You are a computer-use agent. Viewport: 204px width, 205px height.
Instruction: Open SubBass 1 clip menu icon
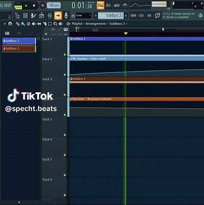coord(71,39)
